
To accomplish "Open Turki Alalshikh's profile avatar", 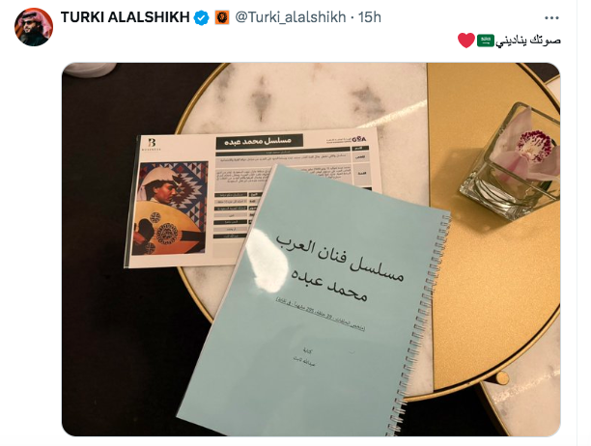I will [34, 27].
